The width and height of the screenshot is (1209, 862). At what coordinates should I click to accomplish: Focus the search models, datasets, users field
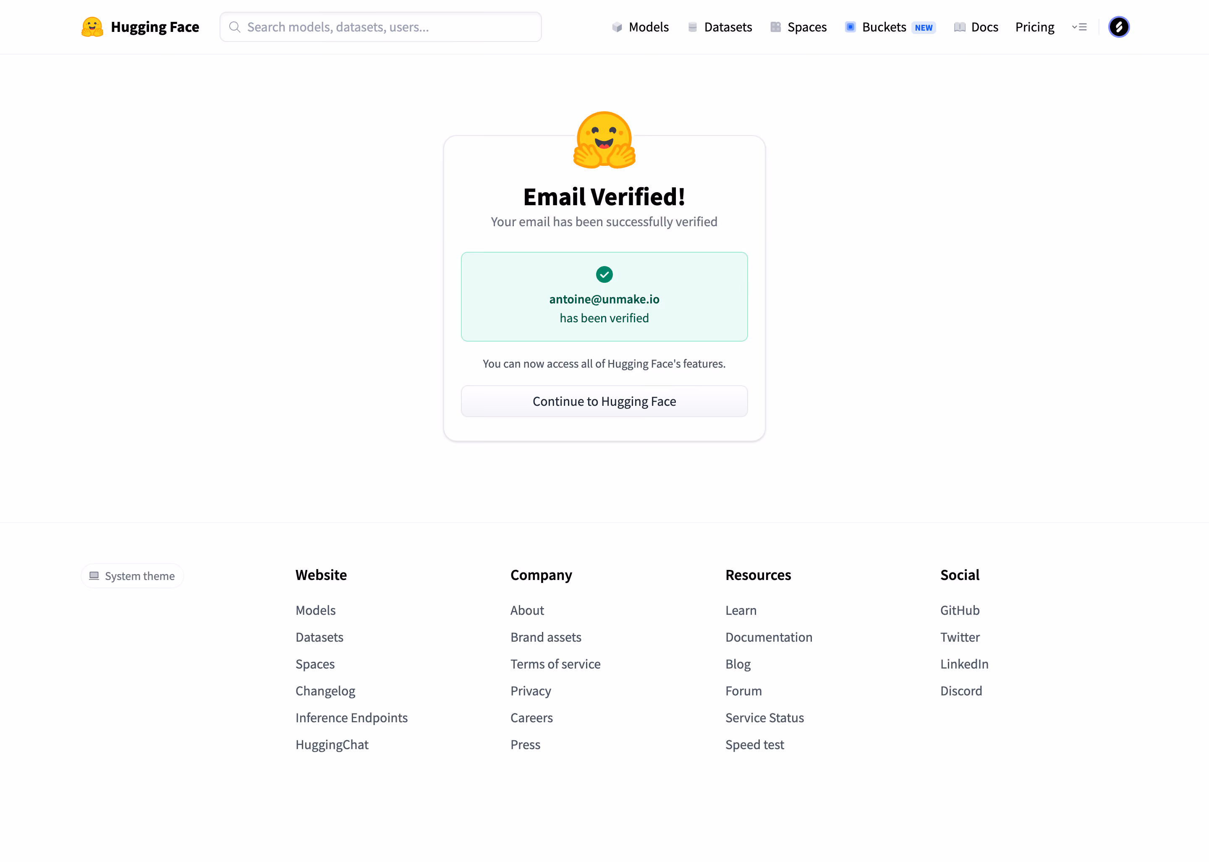[x=381, y=27]
